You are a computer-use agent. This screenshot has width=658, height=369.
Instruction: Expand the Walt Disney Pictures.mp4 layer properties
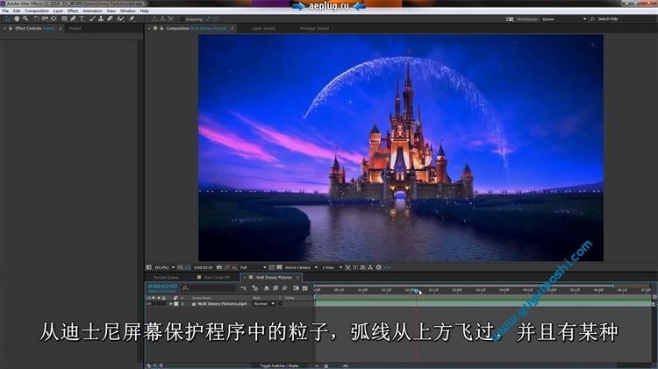pyautogui.click(x=171, y=303)
